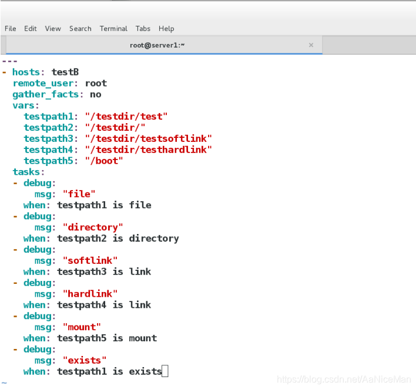The width and height of the screenshot is (416, 390).
Task: Click the YAML document start dashes
Action: click(9, 62)
